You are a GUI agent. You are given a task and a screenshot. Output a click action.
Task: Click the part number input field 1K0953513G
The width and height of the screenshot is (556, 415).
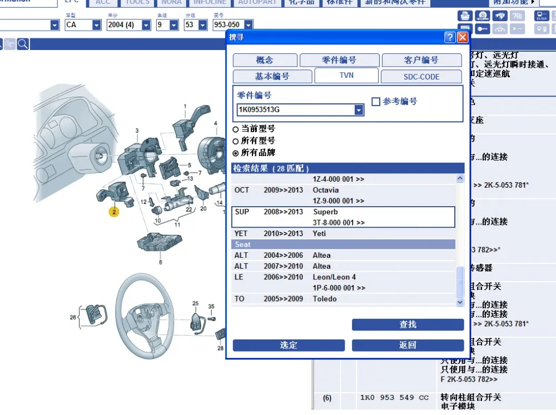tap(296, 110)
